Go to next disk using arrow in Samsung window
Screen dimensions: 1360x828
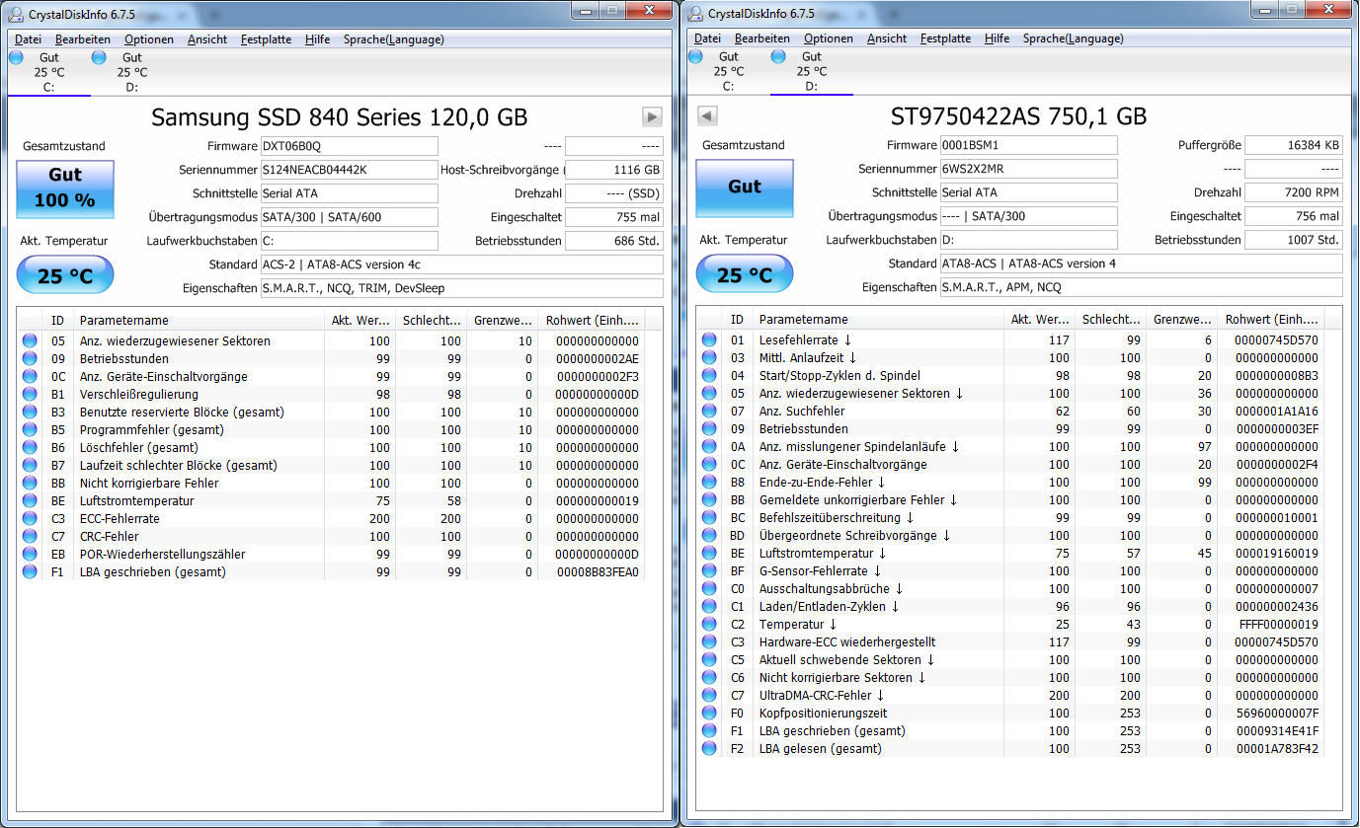click(652, 116)
